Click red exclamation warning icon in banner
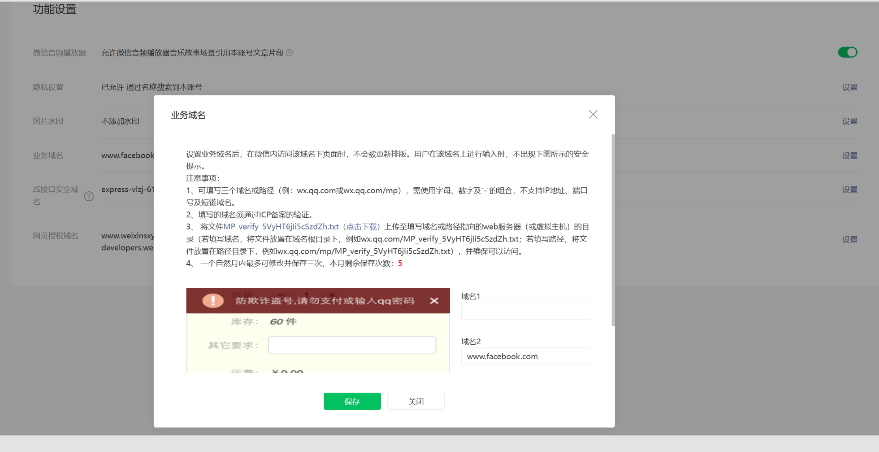This screenshot has width=879, height=452. pyautogui.click(x=213, y=301)
